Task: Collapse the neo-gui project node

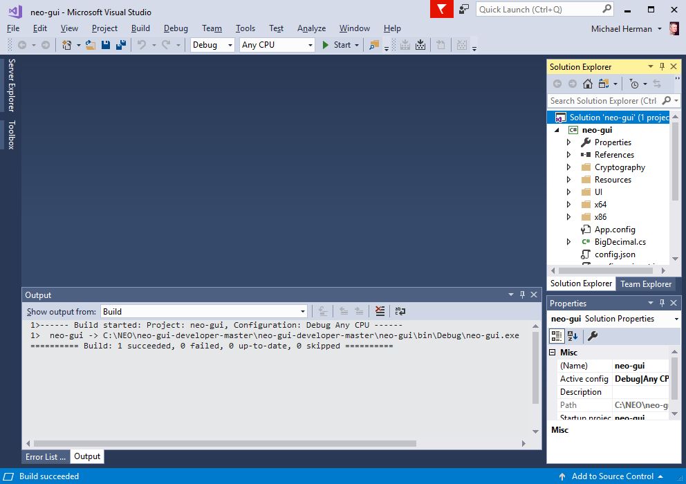Action: [557, 130]
